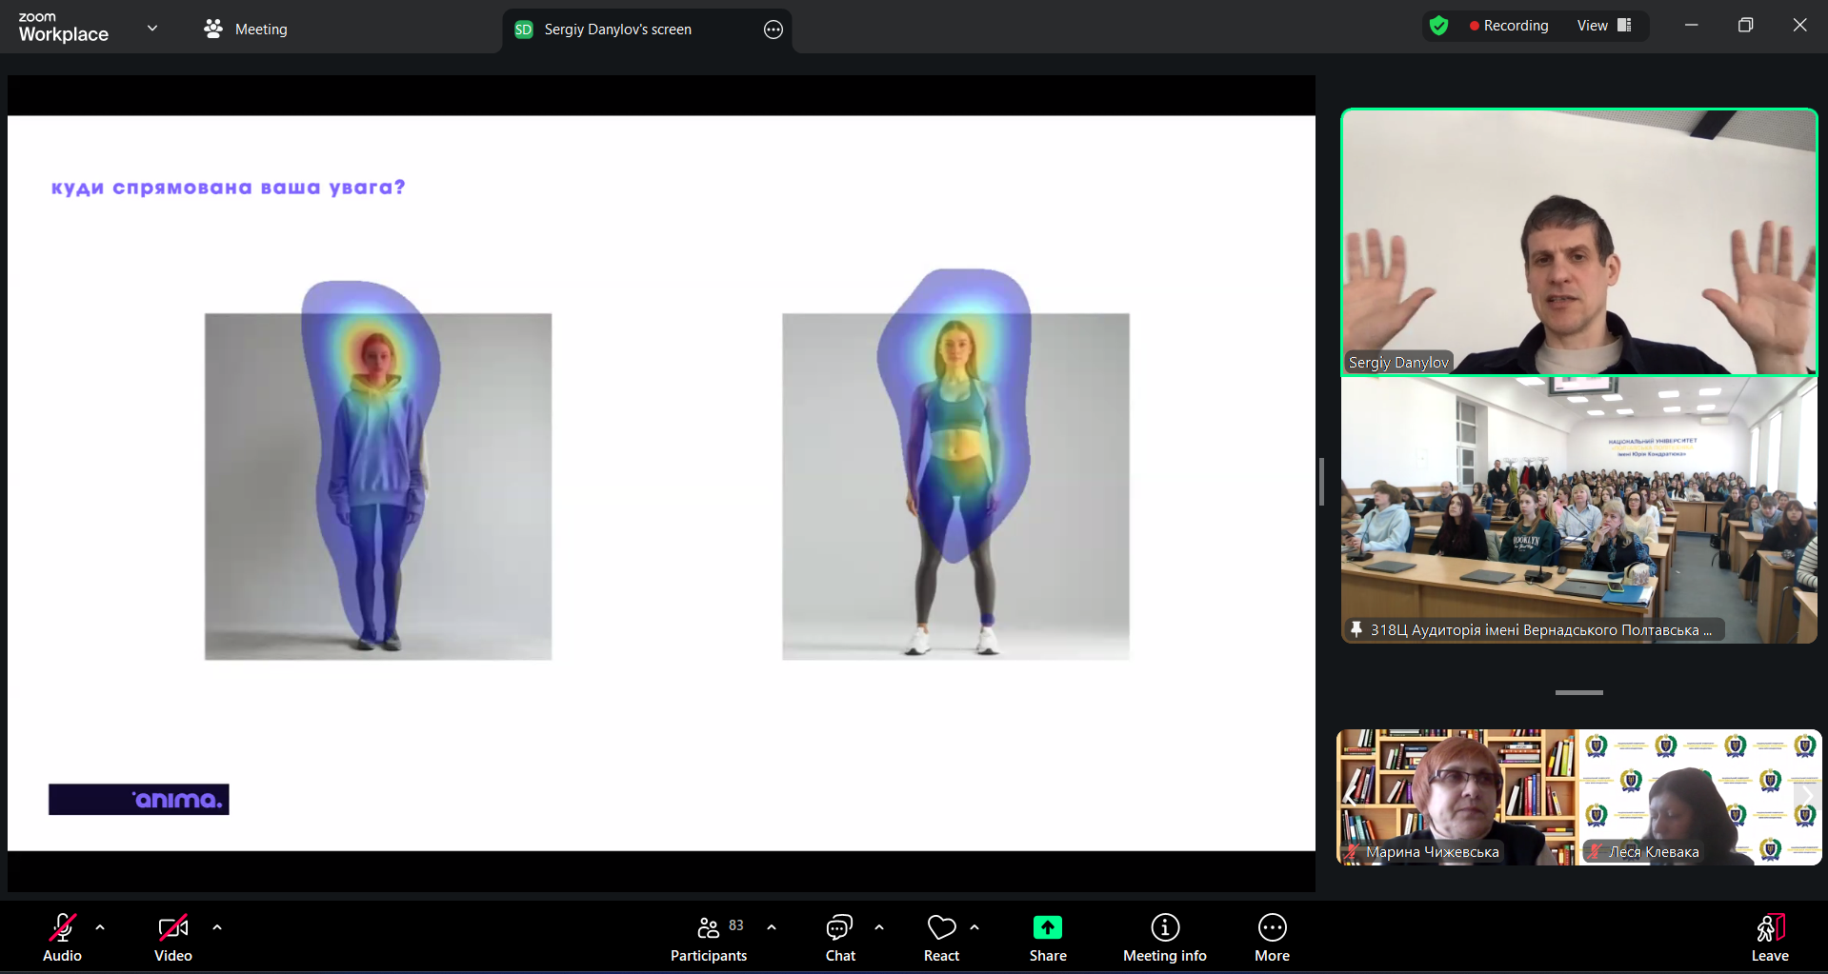Click the green Share screen button
This screenshot has height=974, width=1828.
point(1047,938)
